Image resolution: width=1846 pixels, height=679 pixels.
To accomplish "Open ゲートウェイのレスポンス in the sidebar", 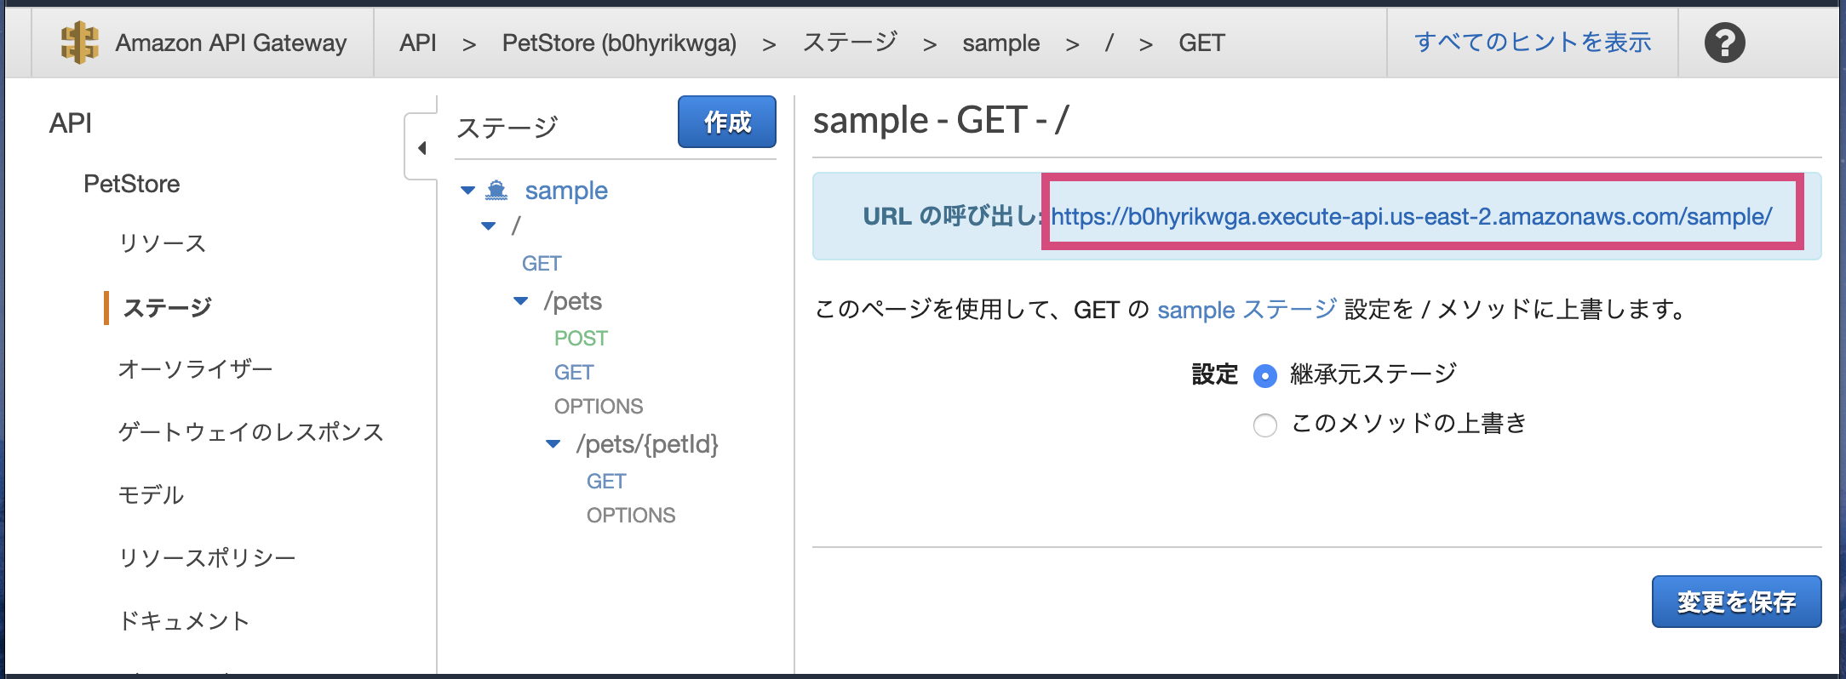I will pyautogui.click(x=250, y=431).
